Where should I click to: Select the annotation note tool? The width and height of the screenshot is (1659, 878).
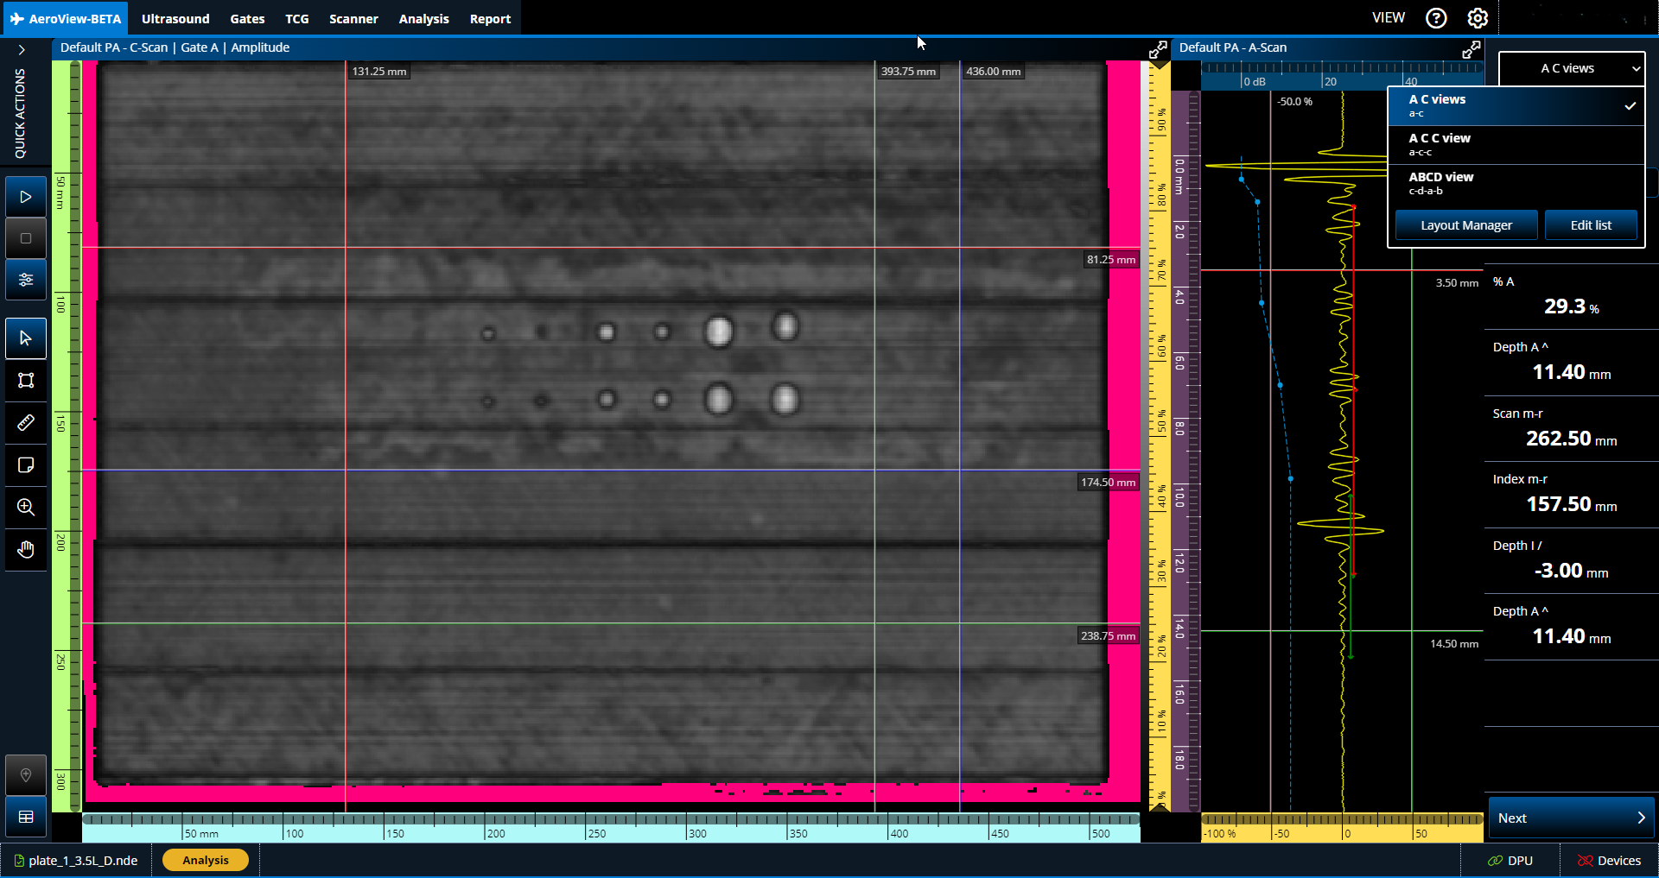click(26, 465)
